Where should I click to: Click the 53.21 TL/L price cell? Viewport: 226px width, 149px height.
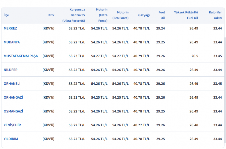(77, 98)
